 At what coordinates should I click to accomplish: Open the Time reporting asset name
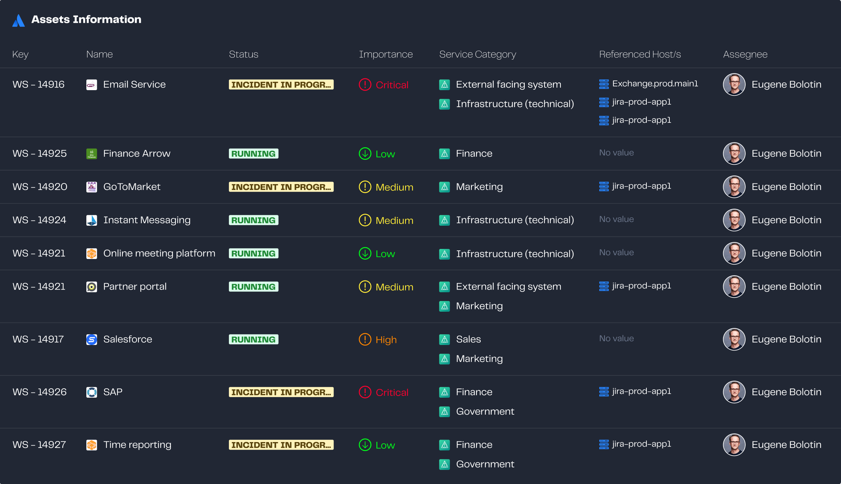point(137,445)
